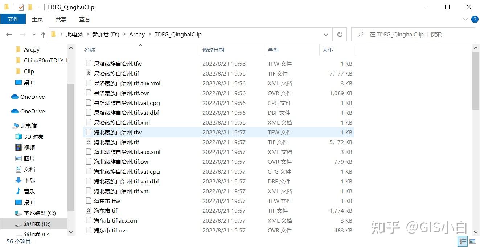Open 本地磁盘 (C:) in the navigation pane
This screenshot has width=480, height=247.
pyautogui.click(x=40, y=213)
